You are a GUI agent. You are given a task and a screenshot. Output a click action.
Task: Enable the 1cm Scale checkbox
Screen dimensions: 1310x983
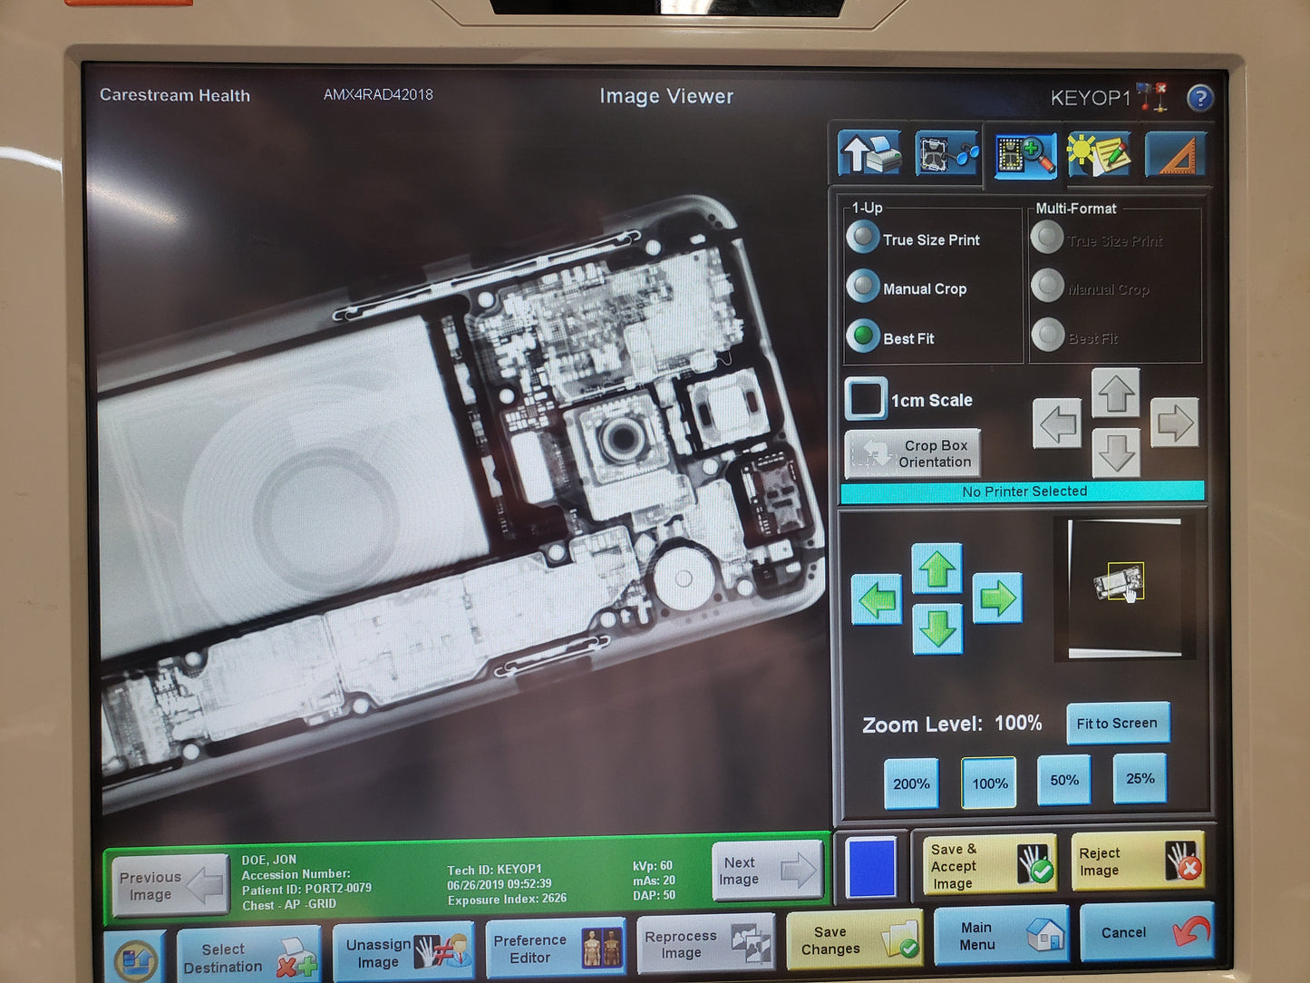point(866,399)
